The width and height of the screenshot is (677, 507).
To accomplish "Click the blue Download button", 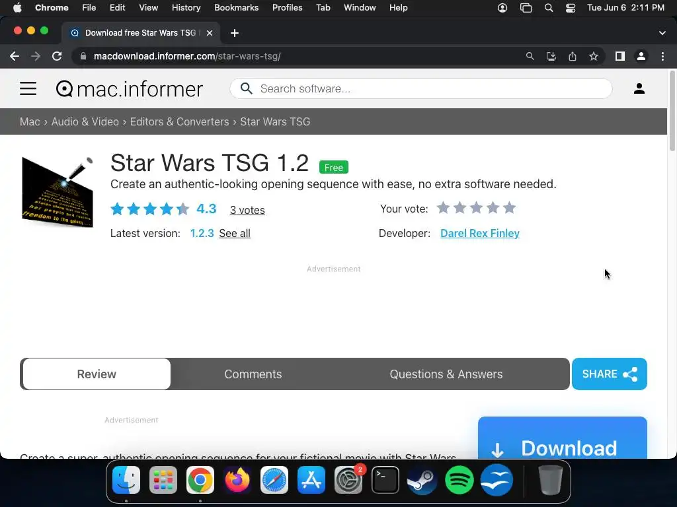I will (x=562, y=438).
